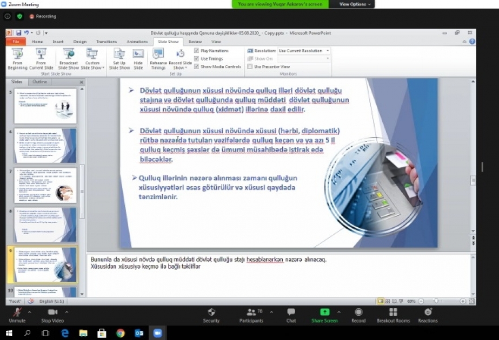The width and height of the screenshot is (499, 340).
Task: Open the File tab
Action: 16,42
